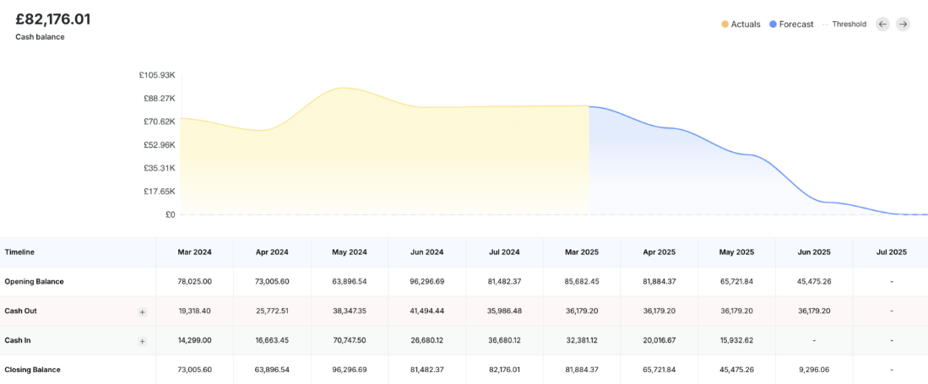This screenshot has width=928, height=384.
Task: Select the Jul 2025 column header
Action: [x=891, y=252]
